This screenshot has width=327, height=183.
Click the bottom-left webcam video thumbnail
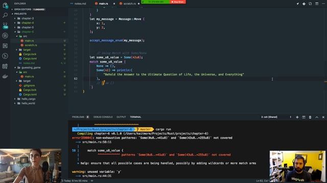click(x=31, y=166)
